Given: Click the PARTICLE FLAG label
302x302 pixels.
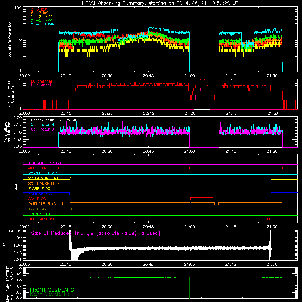Looking at the screenshot, I should 42,203.
